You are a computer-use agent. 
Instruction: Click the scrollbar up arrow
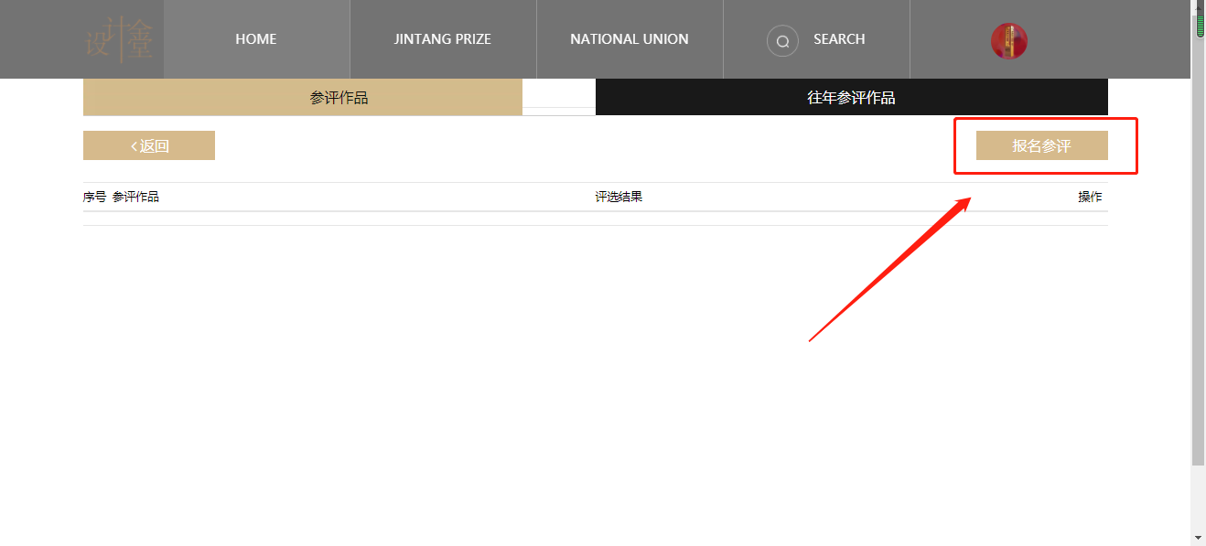(x=1199, y=7)
